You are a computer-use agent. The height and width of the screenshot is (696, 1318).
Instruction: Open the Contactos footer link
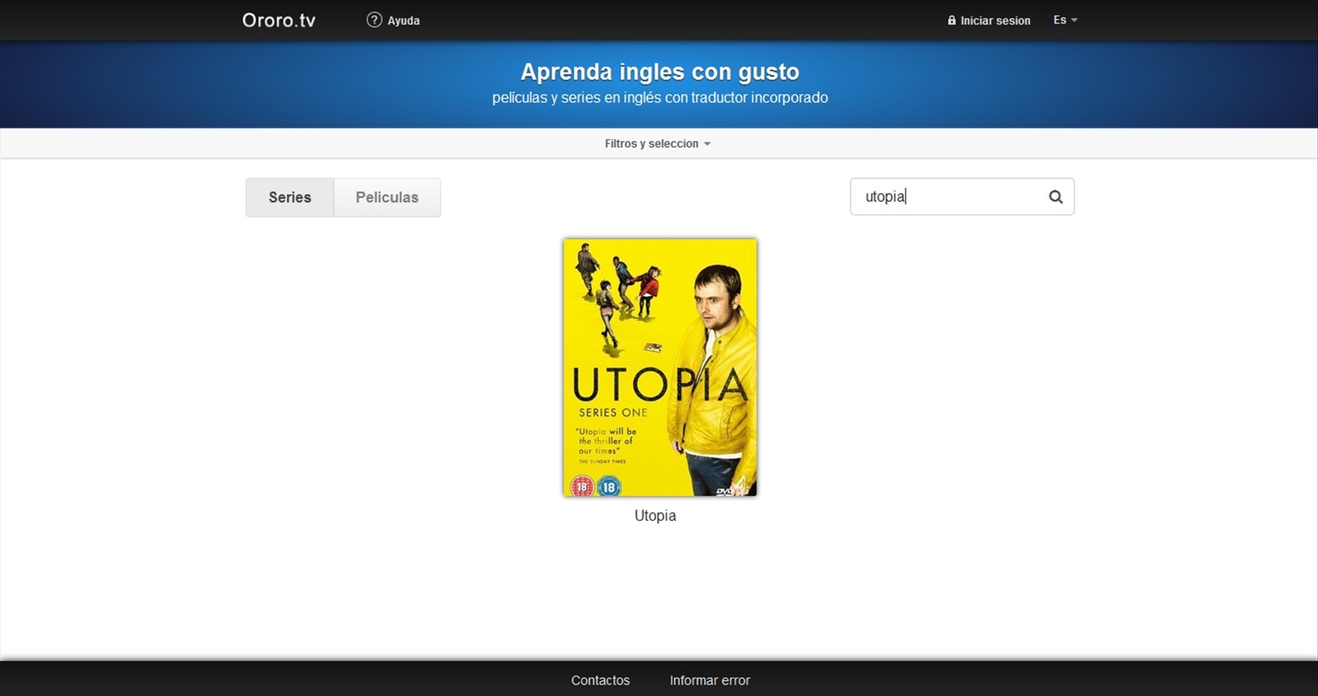[x=600, y=680]
